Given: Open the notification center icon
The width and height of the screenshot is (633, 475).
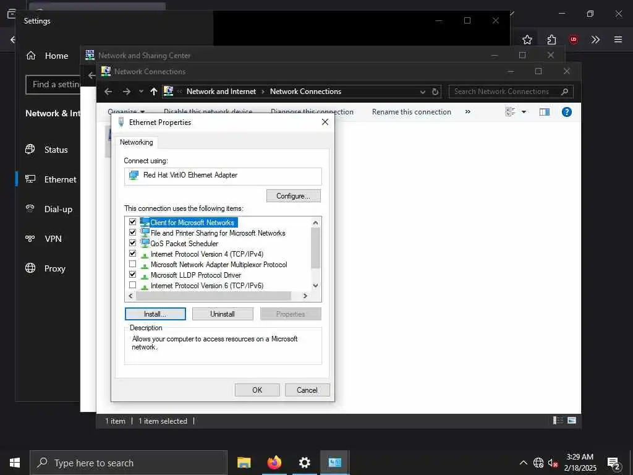Looking at the screenshot, I should 613,463.
